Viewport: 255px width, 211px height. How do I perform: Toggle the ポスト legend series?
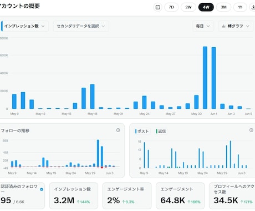pyautogui.click(x=142, y=131)
